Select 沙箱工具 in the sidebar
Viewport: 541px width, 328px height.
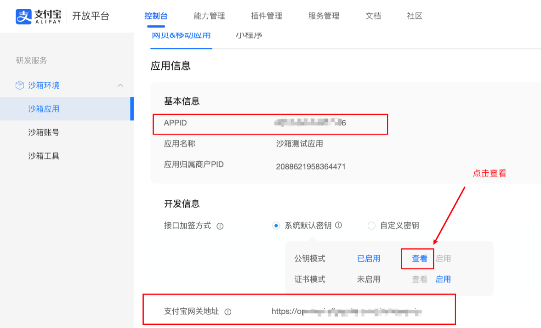coord(44,156)
